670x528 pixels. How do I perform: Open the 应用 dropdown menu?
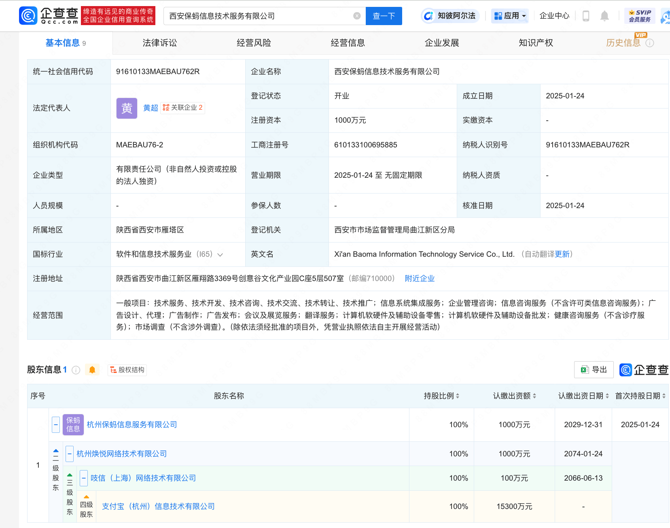tap(510, 16)
